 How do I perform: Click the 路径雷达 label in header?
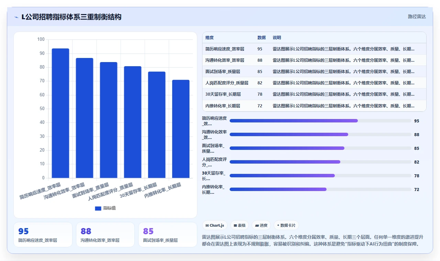417,16
